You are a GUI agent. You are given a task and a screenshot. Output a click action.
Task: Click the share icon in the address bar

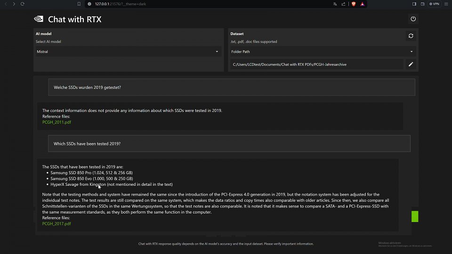tap(343, 4)
